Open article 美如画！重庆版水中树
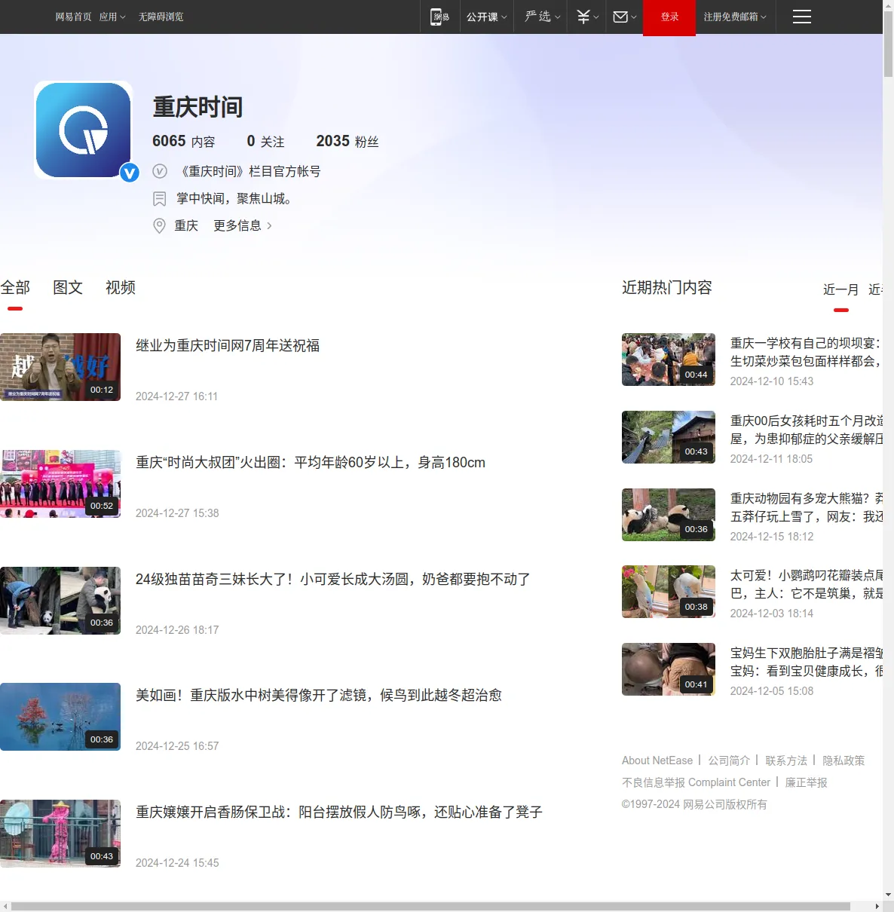Screen dimensions: 894x912 tap(319, 695)
